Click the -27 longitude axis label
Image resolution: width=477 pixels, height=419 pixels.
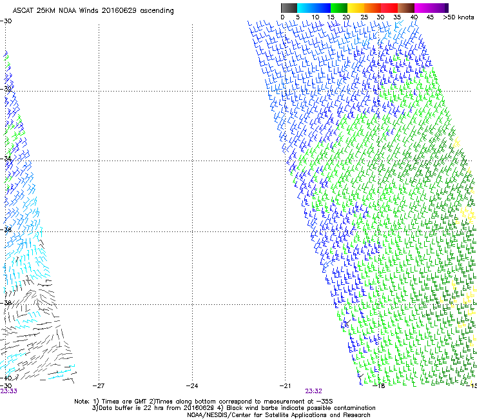[99, 386]
